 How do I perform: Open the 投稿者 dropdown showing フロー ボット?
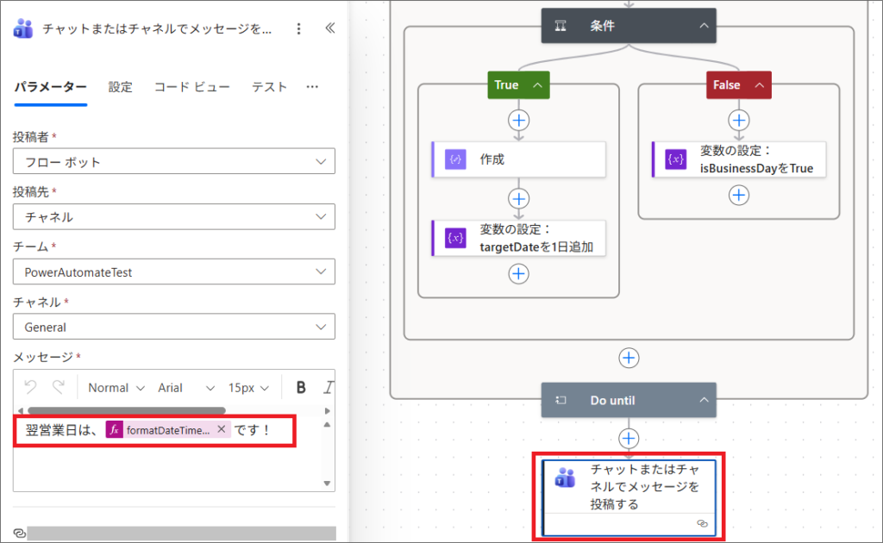173,162
